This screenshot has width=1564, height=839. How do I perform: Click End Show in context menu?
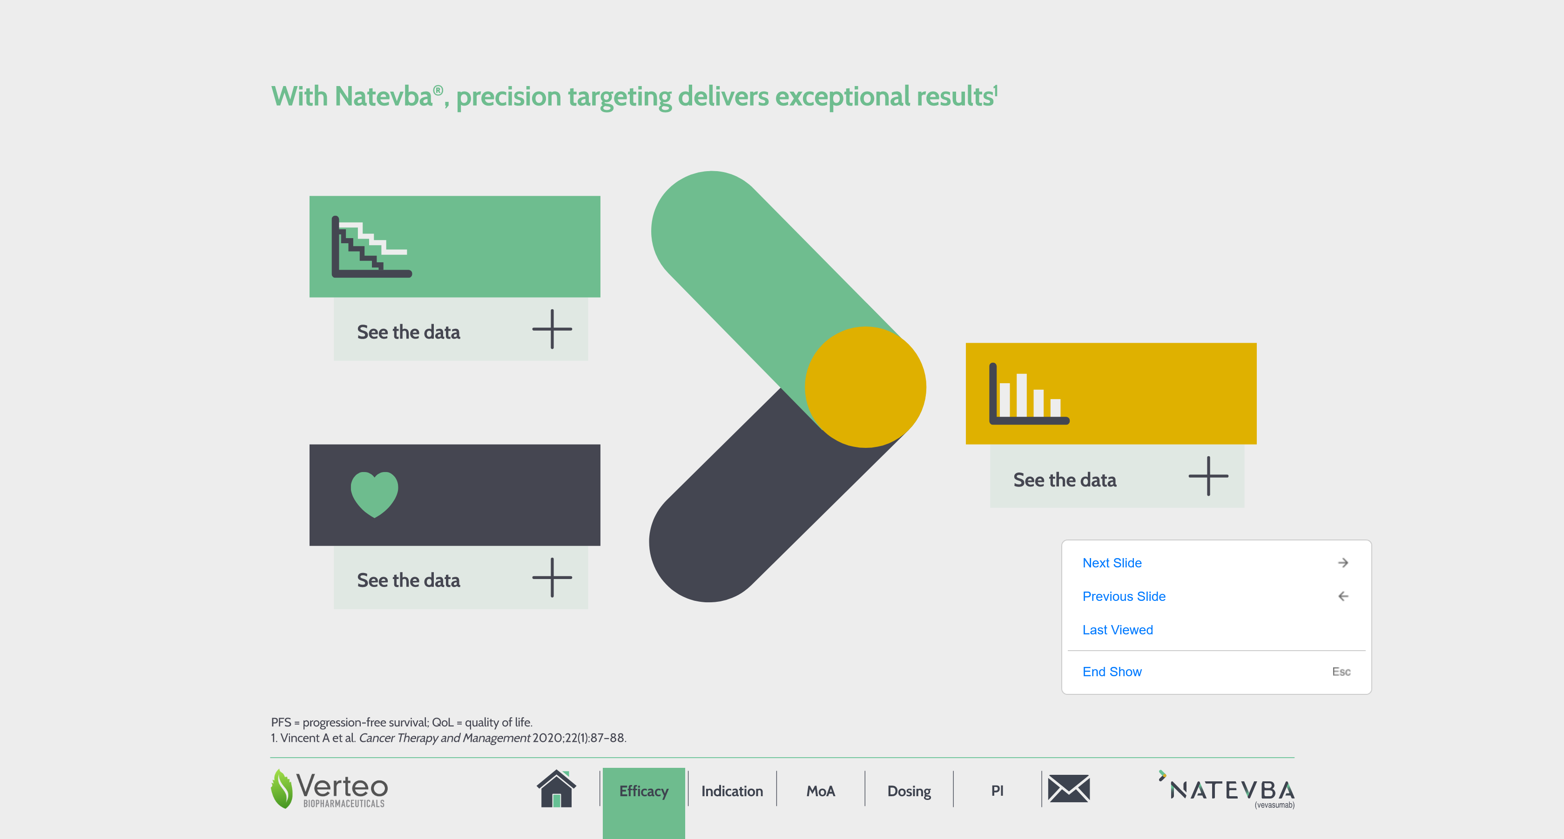click(1112, 672)
